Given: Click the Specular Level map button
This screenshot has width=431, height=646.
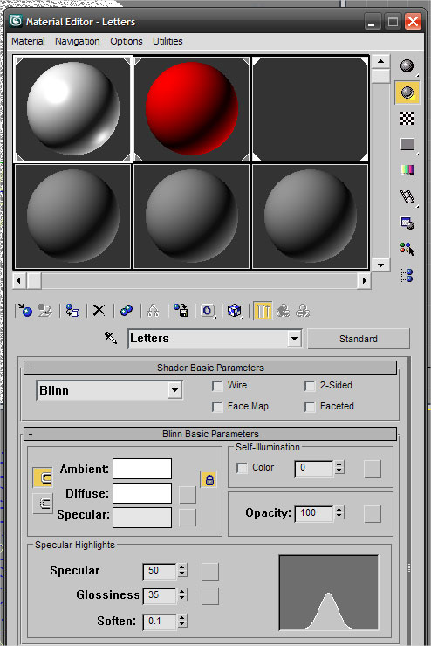Looking at the screenshot, I should coord(210,572).
